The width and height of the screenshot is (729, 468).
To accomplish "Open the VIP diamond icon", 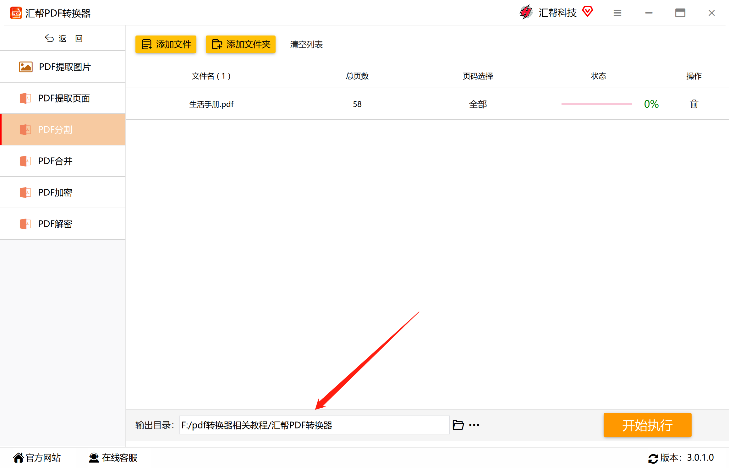I will pyautogui.click(x=587, y=12).
